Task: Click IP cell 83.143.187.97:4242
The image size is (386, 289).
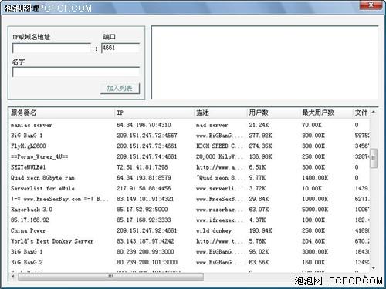Action: click(x=145, y=241)
